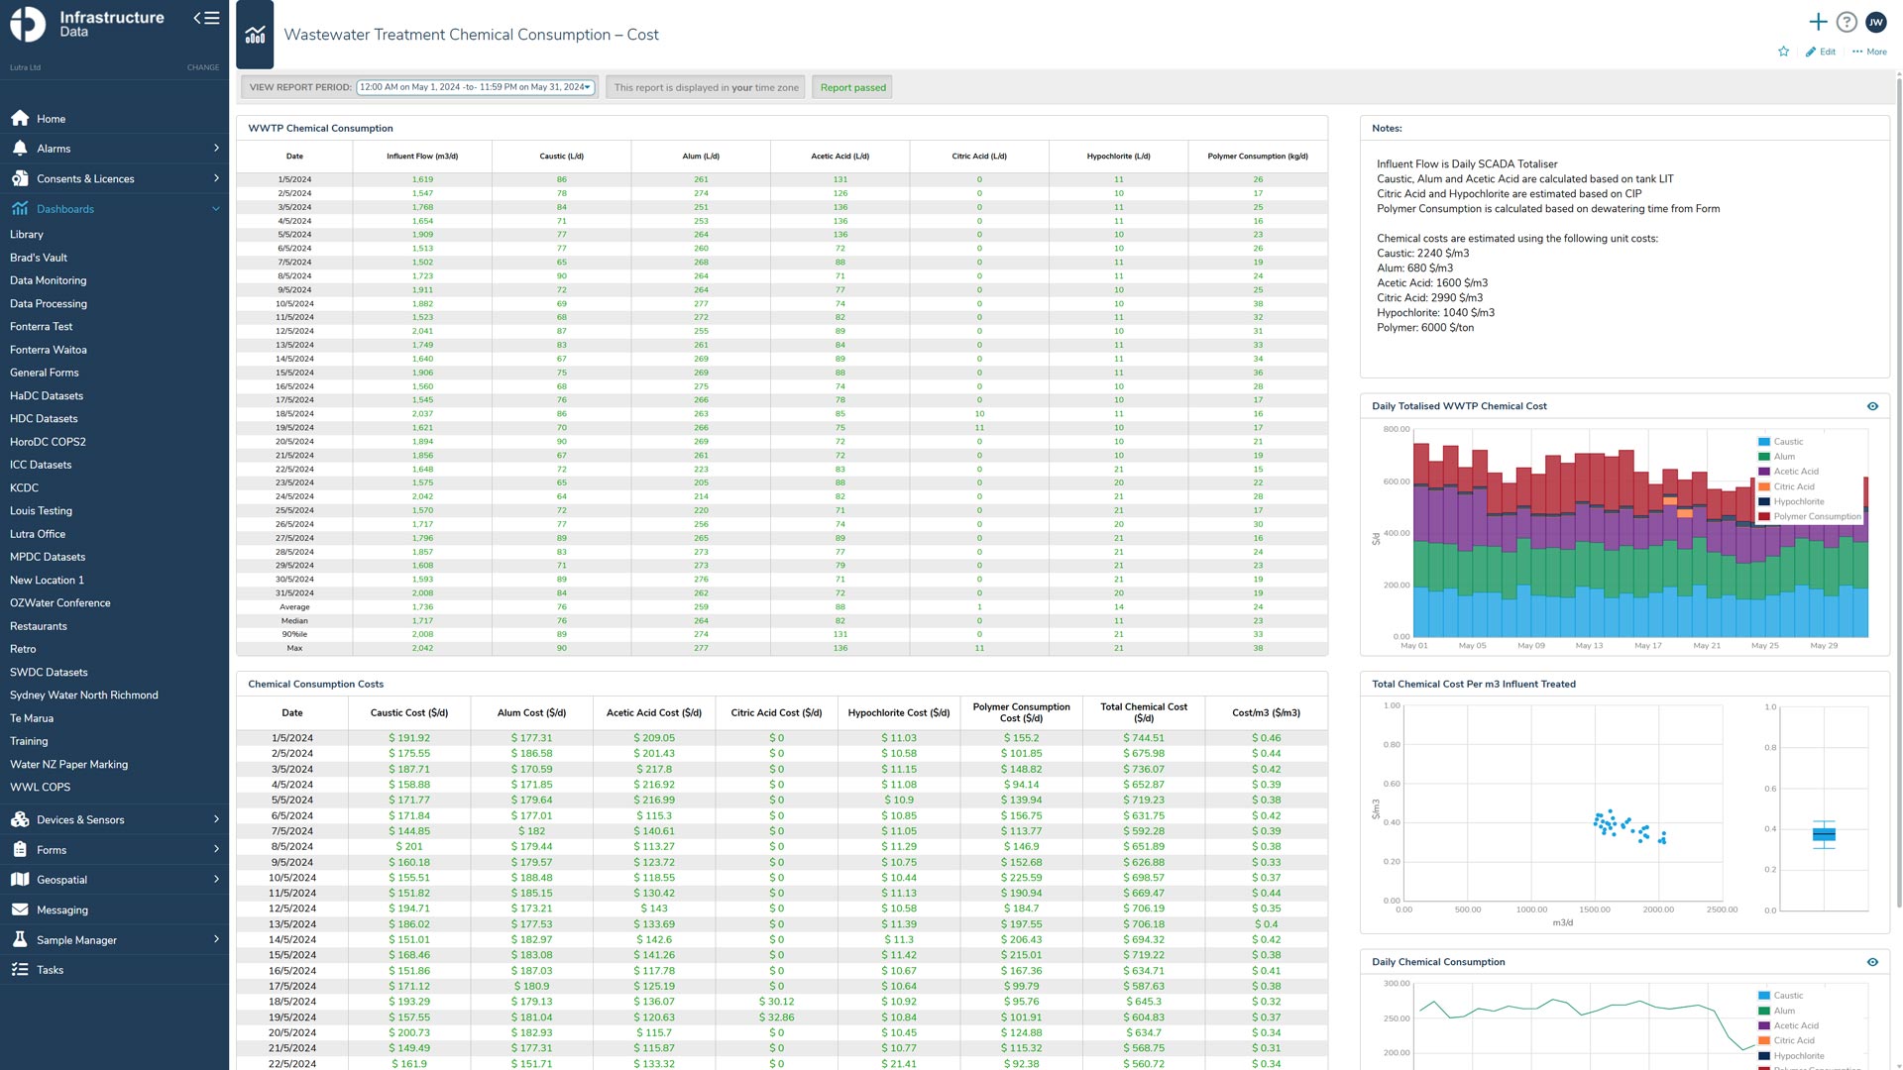Open the JW user avatar
Viewport: 1903px width, 1070px height.
click(1875, 22)
